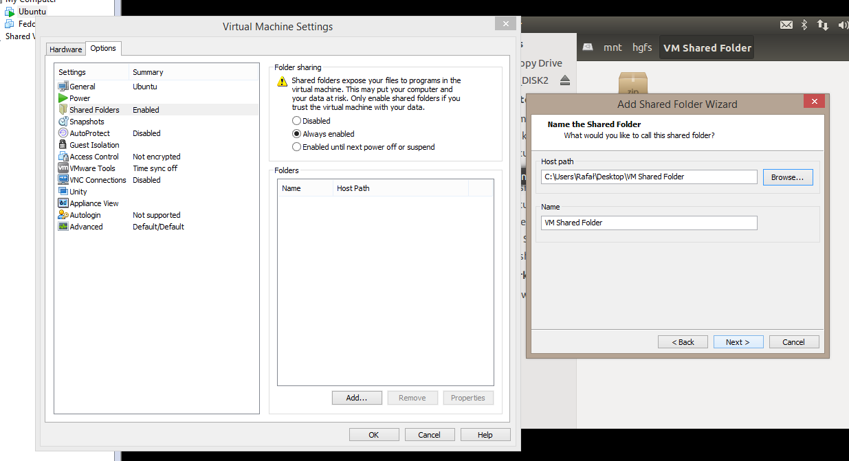This screenshot has width=849, height=461.
Task: Click Cancel in Add Shared Folder Wizard
Action: click(793, 342)
